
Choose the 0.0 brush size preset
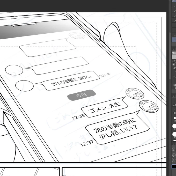coord(174,102)
